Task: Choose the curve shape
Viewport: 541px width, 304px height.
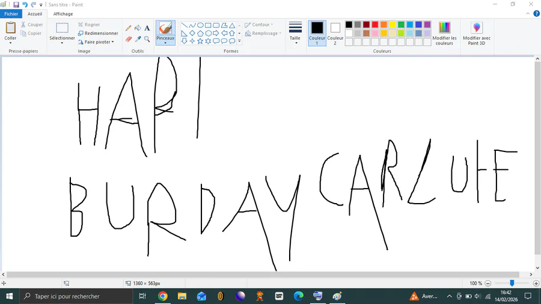Action: coord(192,25)
